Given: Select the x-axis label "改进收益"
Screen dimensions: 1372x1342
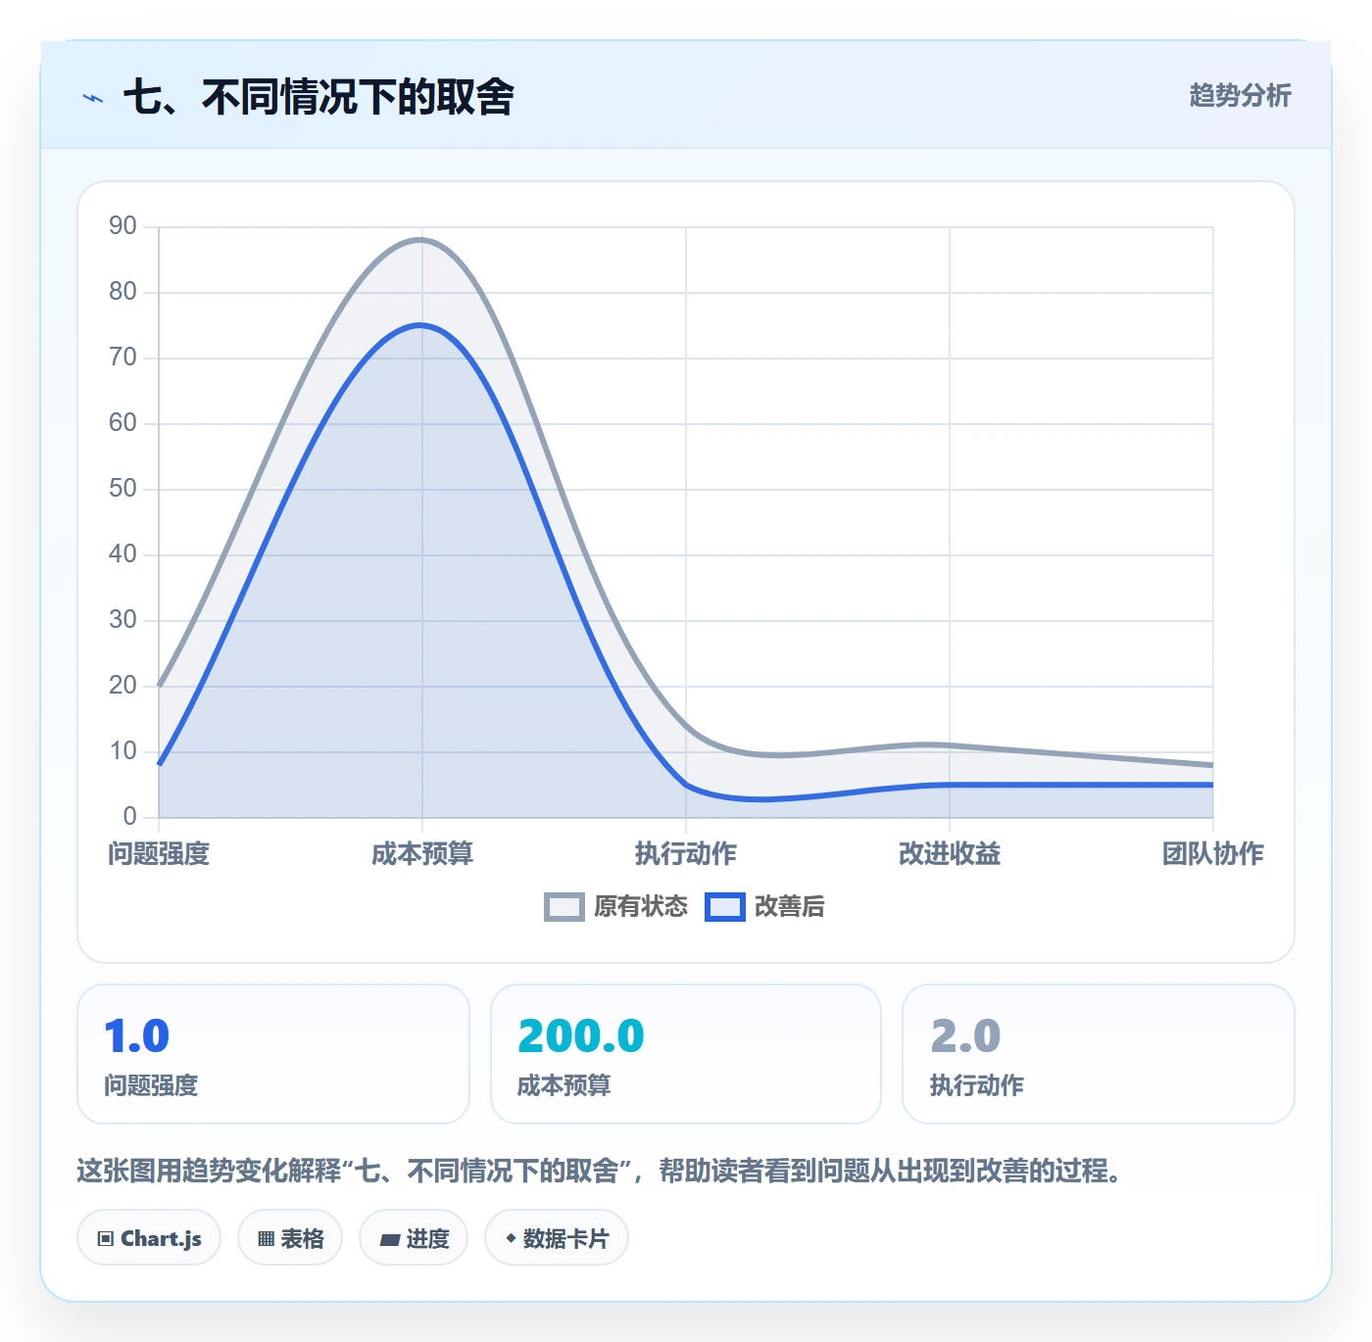Looking at the screenshot, I should coord(950,853).
